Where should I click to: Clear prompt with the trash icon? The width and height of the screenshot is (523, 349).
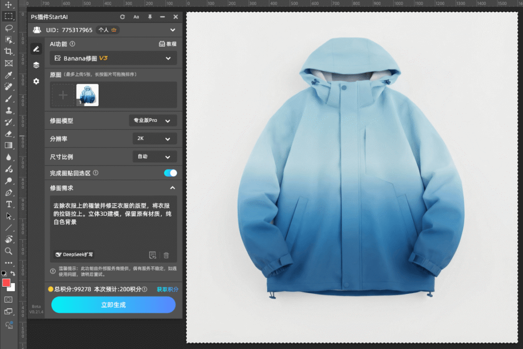(x=166, y=255)
